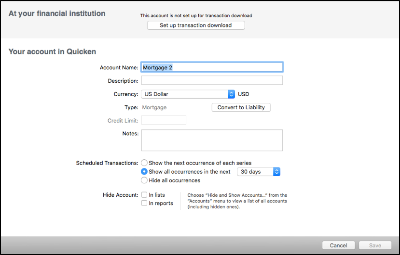
Task: Click the Mortgage account type text
Action: pos(154,107)
